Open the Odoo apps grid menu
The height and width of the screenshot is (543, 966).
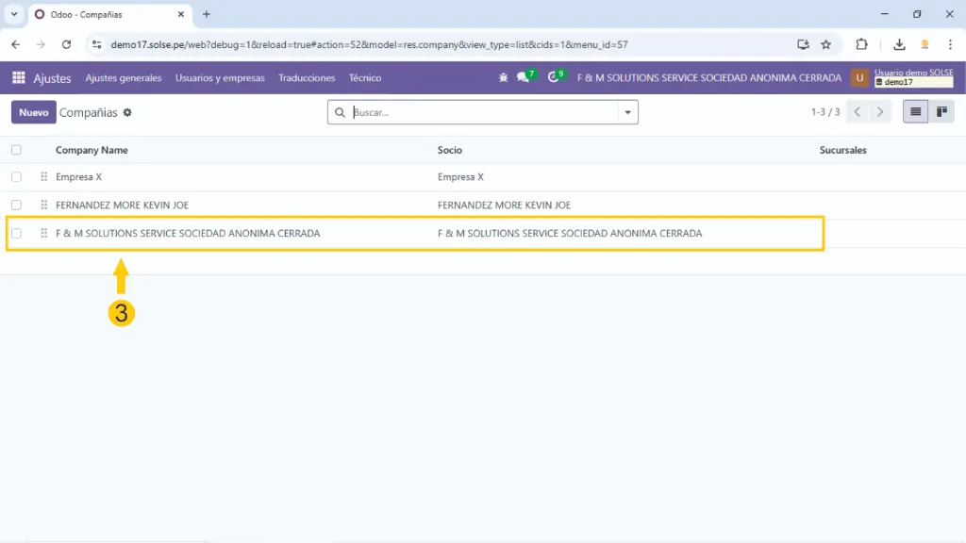point(19,78)
